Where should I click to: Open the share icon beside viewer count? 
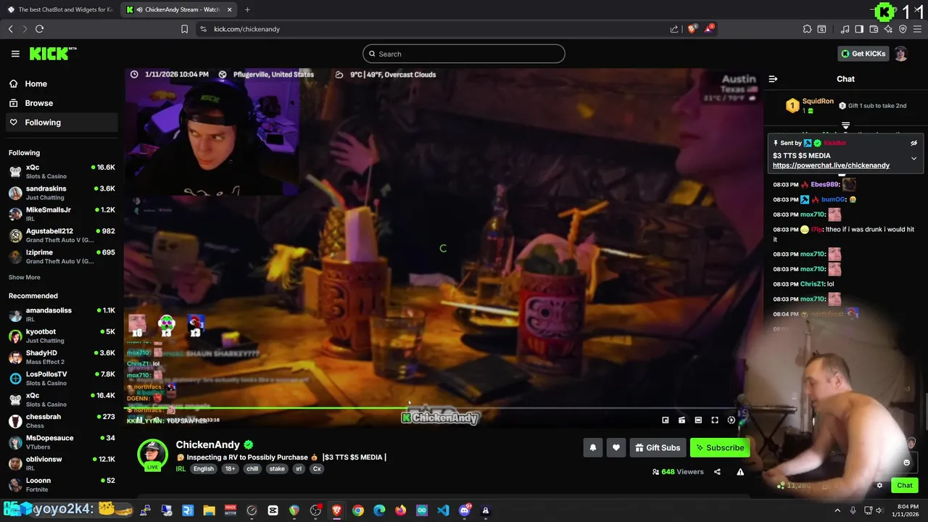(x=717, y=471)
